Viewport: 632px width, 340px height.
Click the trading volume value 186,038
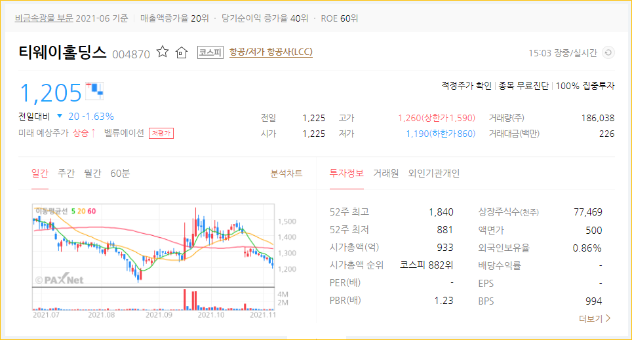point(598,118)
